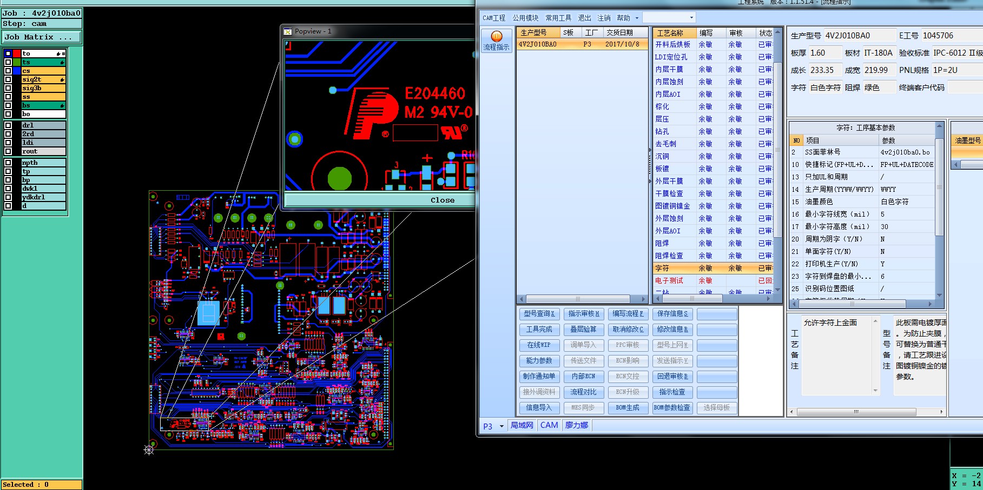
Task: Open the 常用工具 menu
Action: pos(558,18)
